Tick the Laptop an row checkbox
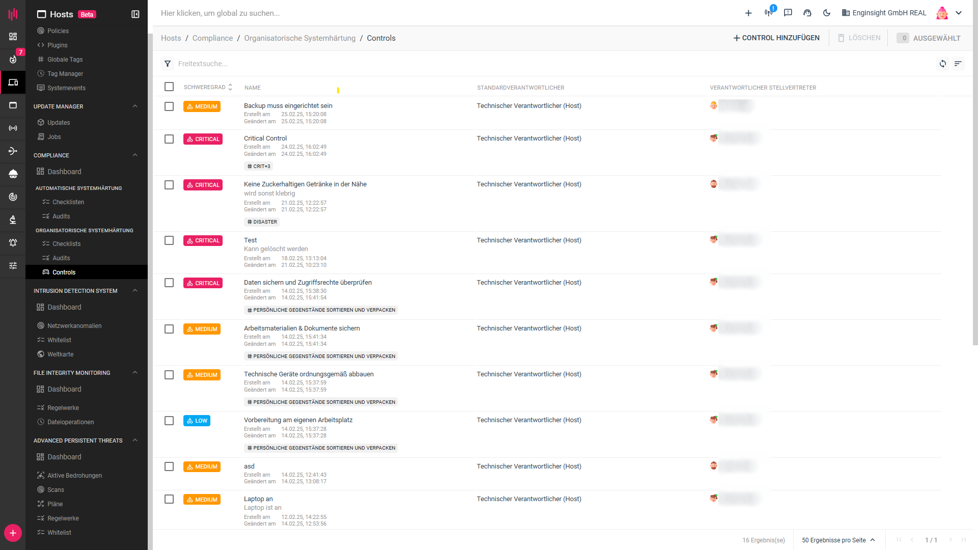The height and width of the screenshot is (550, 978). pyautogui.click(x=169, y=499)
